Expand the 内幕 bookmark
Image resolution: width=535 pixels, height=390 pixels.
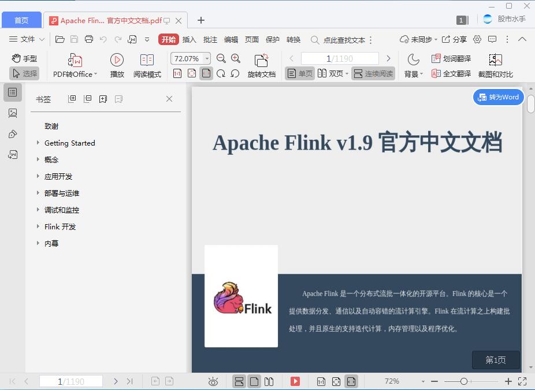tap(38, 243)
